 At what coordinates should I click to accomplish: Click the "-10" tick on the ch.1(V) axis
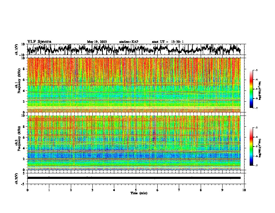23,55
